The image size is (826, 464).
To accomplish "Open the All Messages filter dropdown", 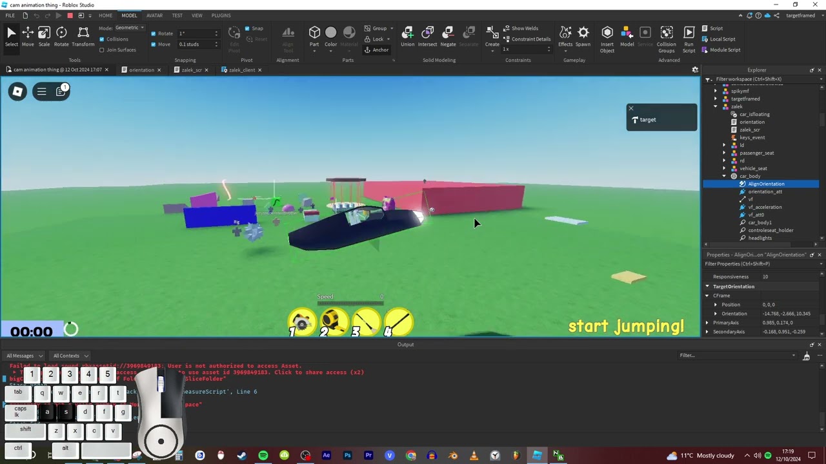I will point(25,356).
